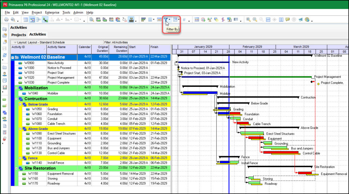Open the Admin menu

(78, 13)
